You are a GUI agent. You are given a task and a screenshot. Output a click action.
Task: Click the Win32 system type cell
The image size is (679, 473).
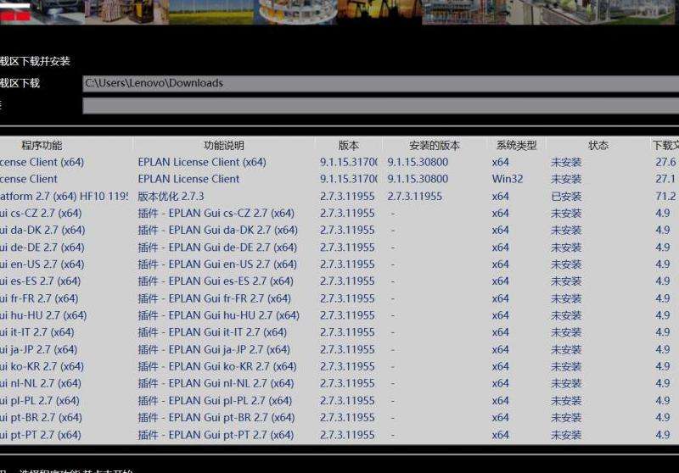tap(507, 179)
